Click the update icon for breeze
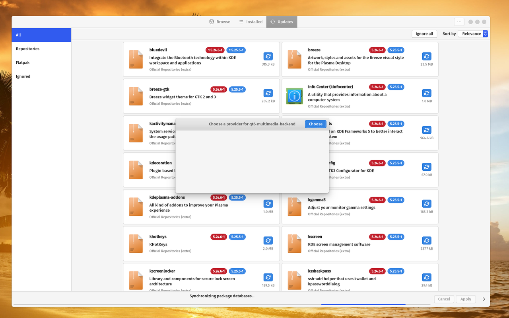The width and height of the screenshot is (509, 318). (427, 57)
